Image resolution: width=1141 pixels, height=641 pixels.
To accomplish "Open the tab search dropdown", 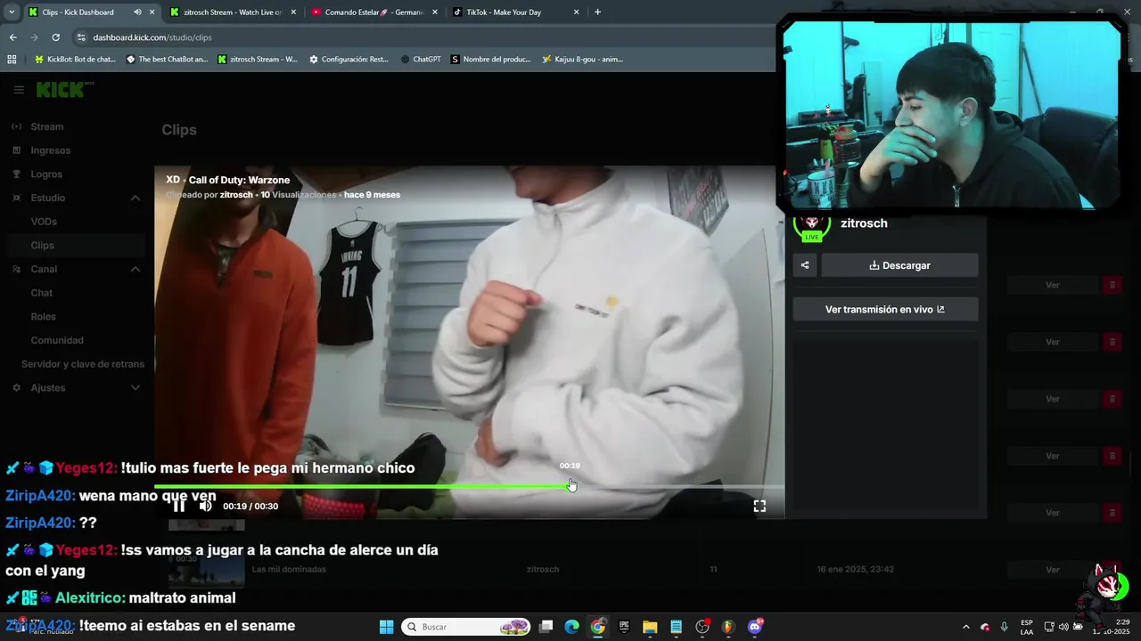I will 12,12.
